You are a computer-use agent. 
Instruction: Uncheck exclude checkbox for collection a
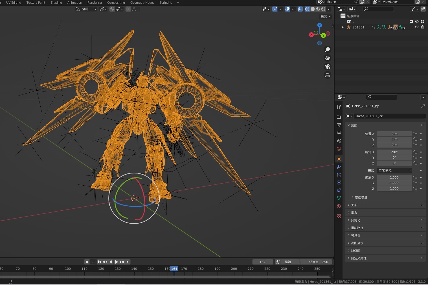tap(411, 21)
